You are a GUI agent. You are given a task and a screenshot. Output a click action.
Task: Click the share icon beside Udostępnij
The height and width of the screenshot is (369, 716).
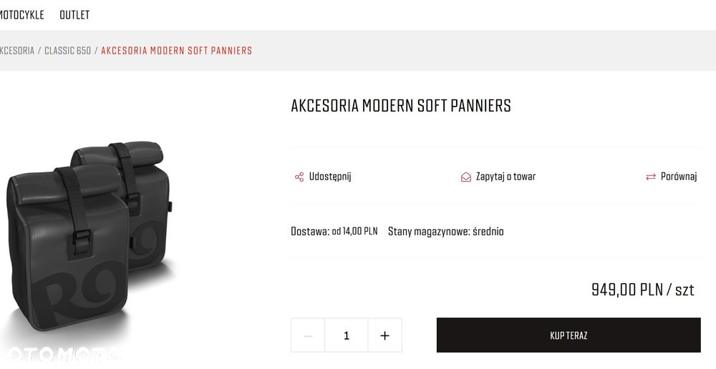coord(299,177)
